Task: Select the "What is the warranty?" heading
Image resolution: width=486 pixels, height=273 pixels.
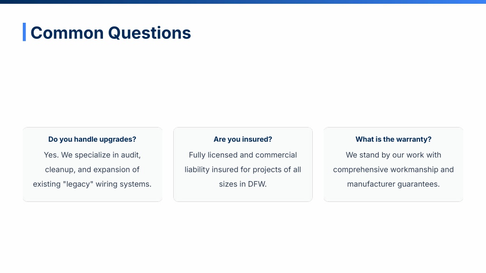Action: (x=393, y=139)
